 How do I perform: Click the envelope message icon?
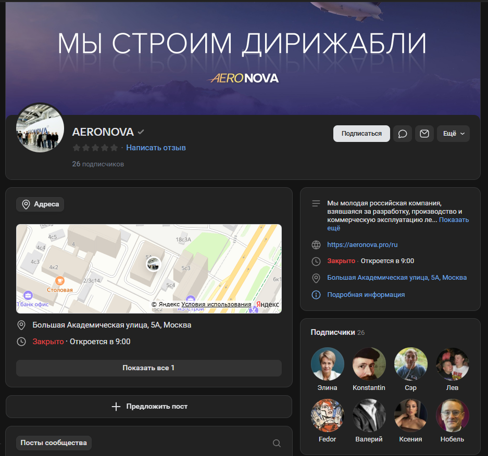[424, 134]
